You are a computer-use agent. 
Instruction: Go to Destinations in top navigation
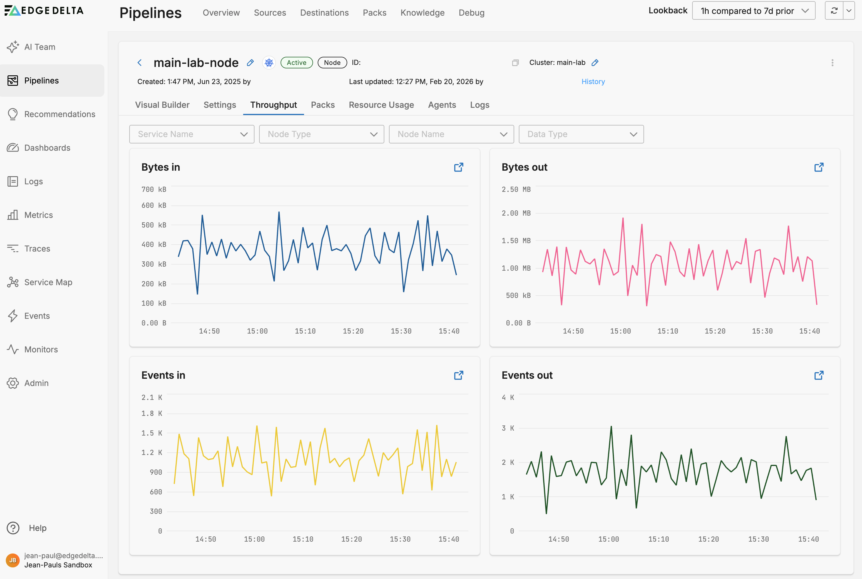(x=324, y=12)
